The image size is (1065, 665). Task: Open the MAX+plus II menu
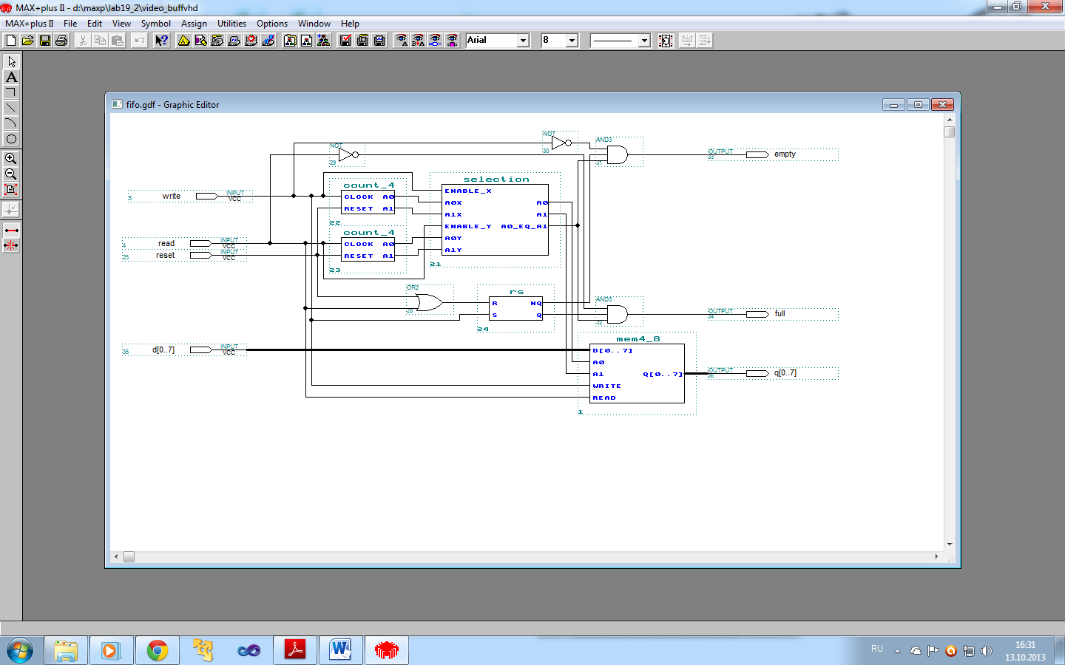tap(30, 24)
